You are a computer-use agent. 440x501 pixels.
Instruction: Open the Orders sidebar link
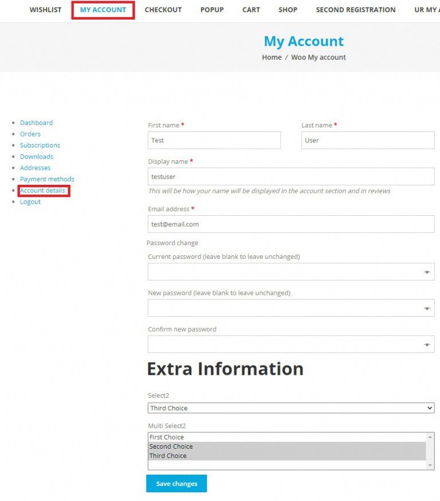coord(30,134)
